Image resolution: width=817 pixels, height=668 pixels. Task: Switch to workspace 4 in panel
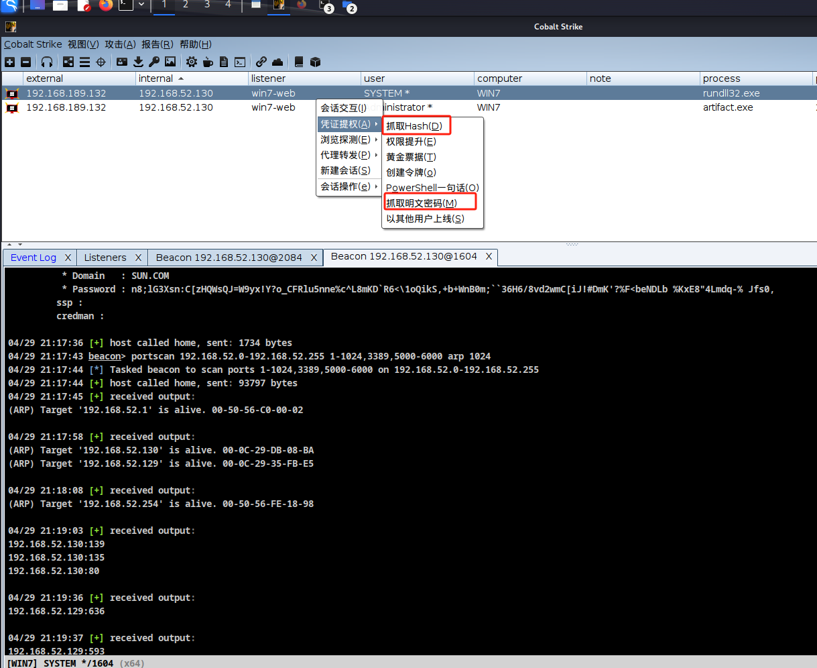(228, 5)
